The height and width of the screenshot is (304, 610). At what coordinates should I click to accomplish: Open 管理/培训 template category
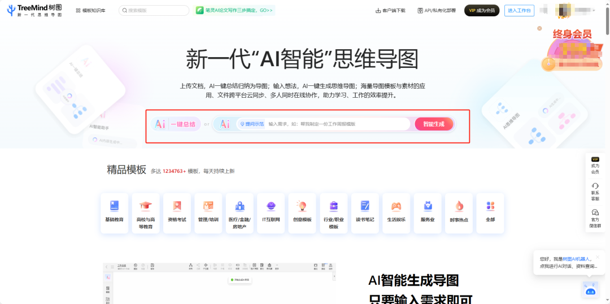tap(208, 213)
